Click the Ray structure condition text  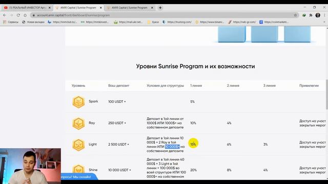click(165, 123)
